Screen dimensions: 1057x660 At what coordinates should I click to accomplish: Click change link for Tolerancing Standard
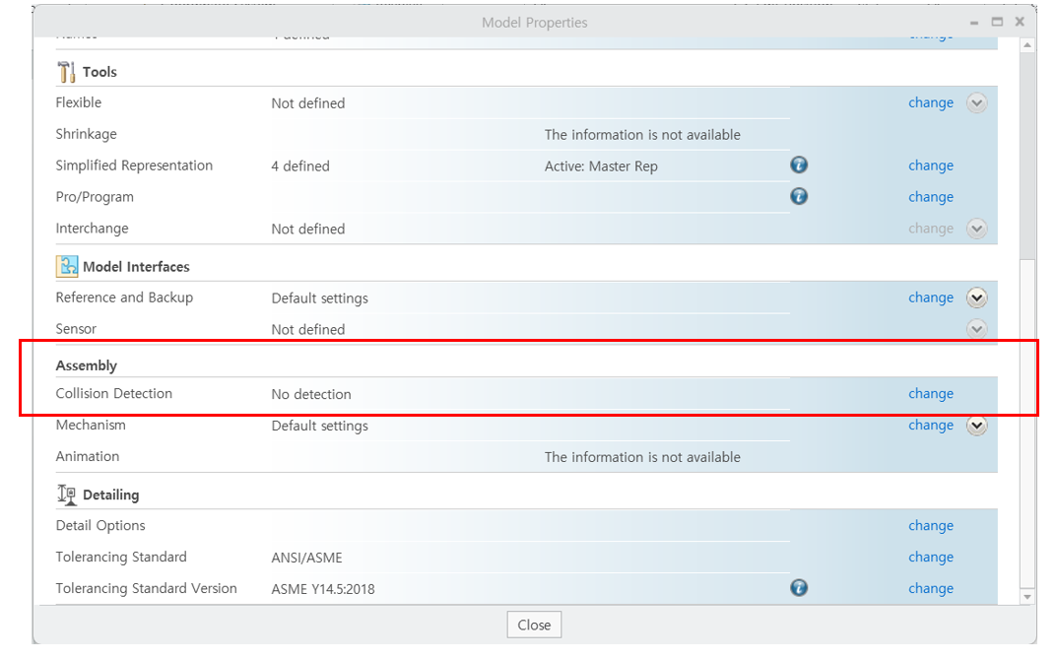pos(930,557)
